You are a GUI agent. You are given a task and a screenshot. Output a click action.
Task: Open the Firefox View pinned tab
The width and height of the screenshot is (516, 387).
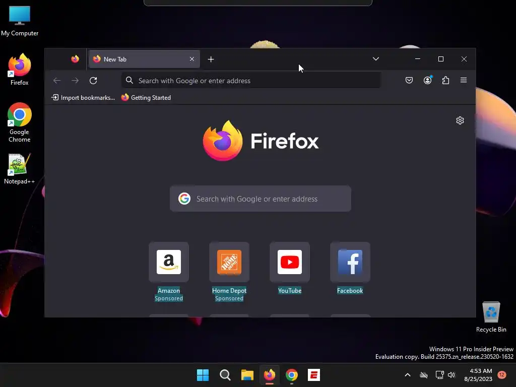tap(75, 59)
